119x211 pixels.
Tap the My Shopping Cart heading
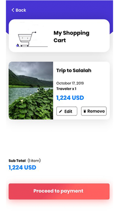click(71, 36)
